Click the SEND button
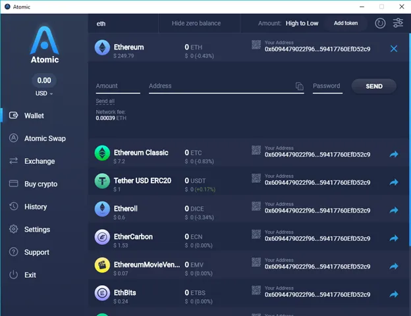Screen dimensions: 411x316 (x=373, y=86)
